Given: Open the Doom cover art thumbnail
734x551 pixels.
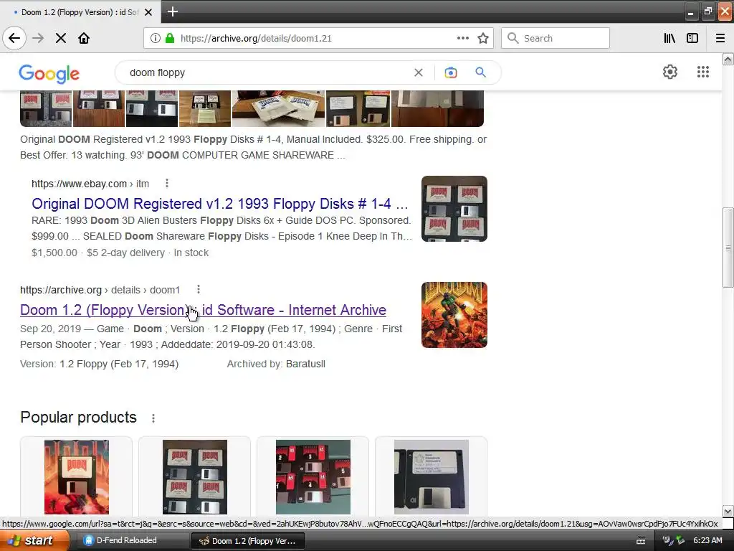Looking at the screenshot, I should [454, 315].
